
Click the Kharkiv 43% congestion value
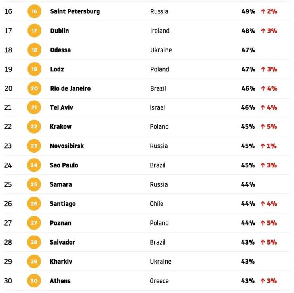tap(248, 262)
